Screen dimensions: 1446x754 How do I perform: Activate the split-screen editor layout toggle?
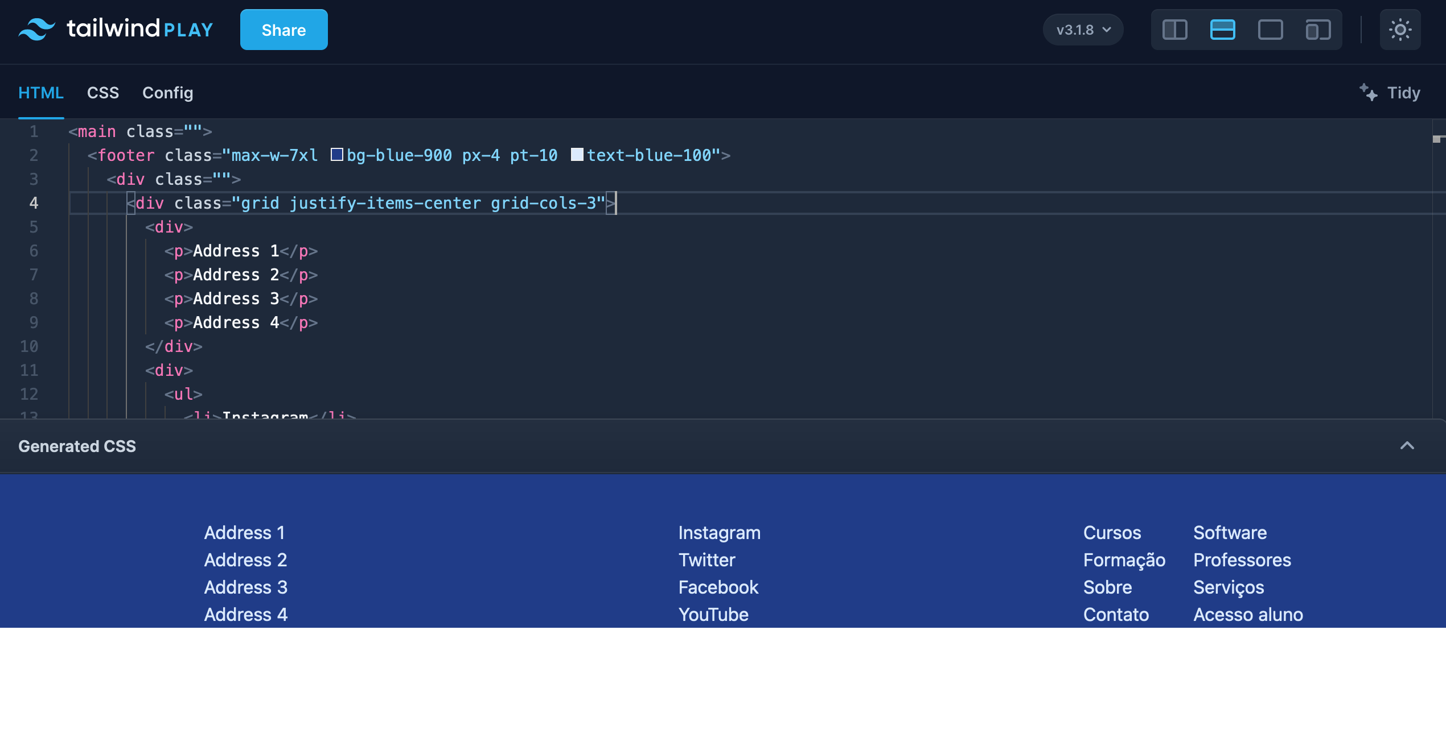click(1176, 29)
